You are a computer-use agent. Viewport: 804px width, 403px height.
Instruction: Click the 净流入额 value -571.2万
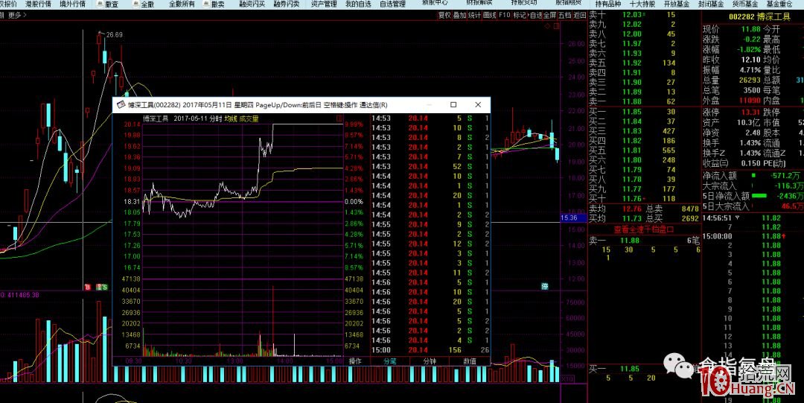click(x=785, y=176)
